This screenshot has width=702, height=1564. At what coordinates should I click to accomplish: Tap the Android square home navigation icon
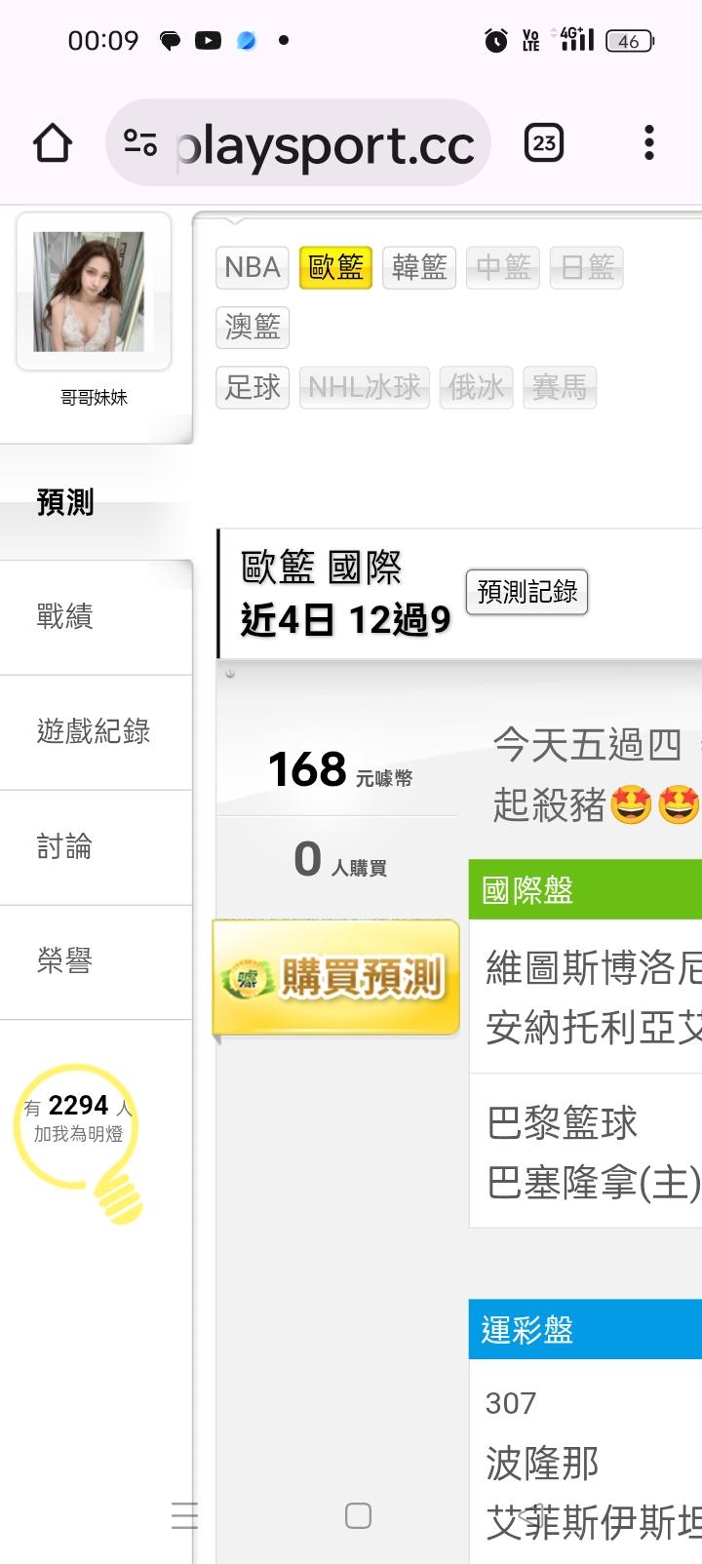tap(358, 1515)
